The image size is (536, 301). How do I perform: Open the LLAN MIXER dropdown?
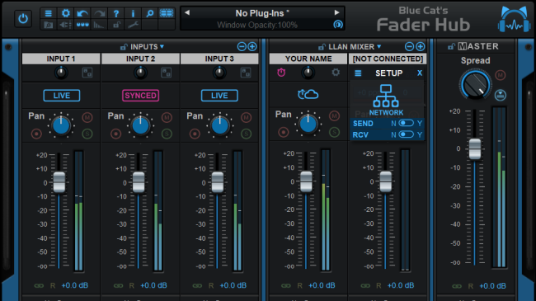pos(378,46)
